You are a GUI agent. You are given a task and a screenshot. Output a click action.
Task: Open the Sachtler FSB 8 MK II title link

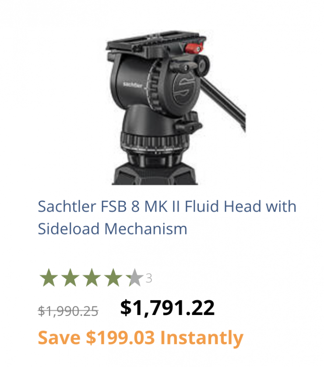point(167,217)
